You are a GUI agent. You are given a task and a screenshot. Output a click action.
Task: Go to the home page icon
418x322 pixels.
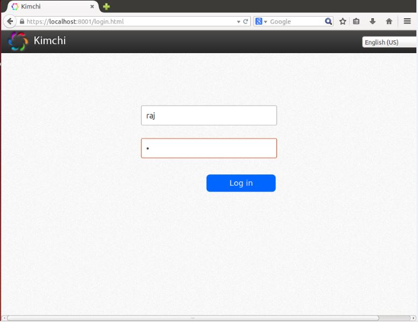(x=389, y=21)
